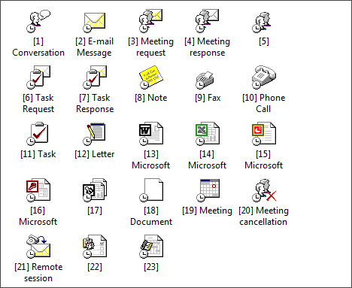Open the [8] Note yellow sticky icon
Screen dimensions: 352x288
[151, 77]
